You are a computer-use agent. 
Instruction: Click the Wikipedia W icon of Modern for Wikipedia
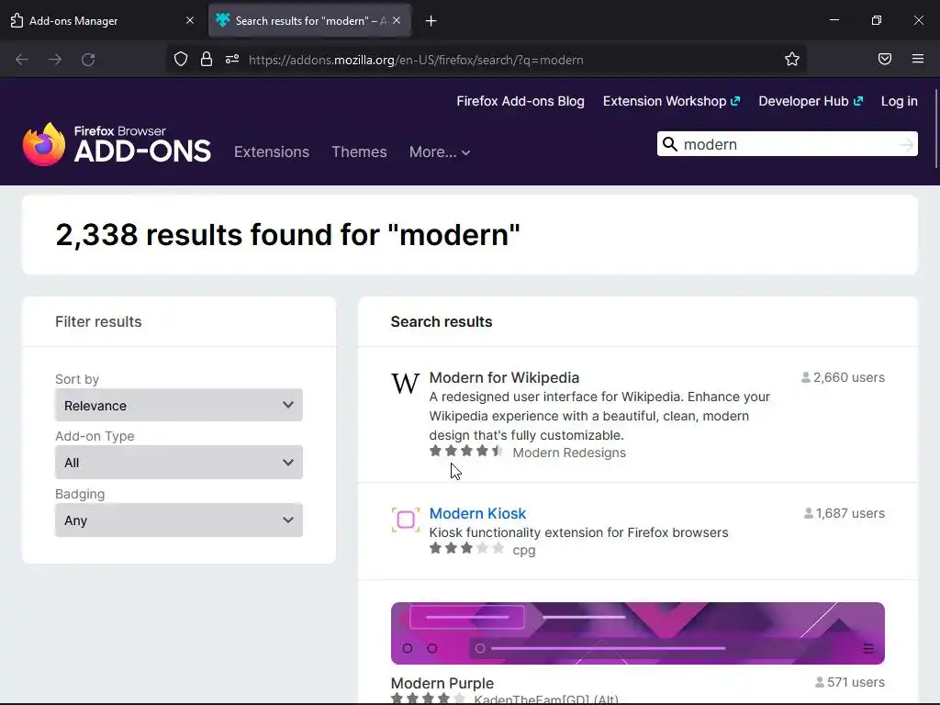[x=405, y=384]
